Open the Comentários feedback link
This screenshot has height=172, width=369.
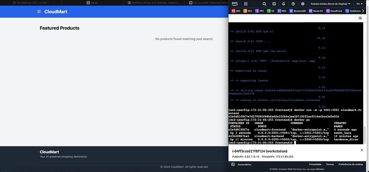click(244, 164)
